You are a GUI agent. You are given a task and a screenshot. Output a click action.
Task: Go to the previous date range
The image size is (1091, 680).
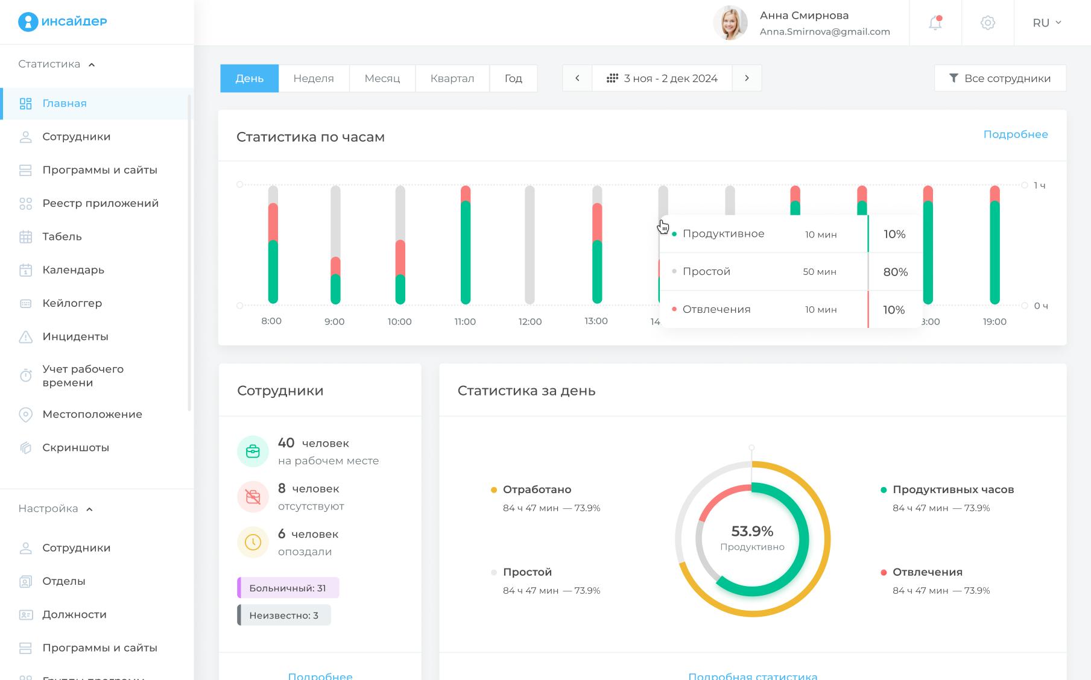(x=577, y=78)
